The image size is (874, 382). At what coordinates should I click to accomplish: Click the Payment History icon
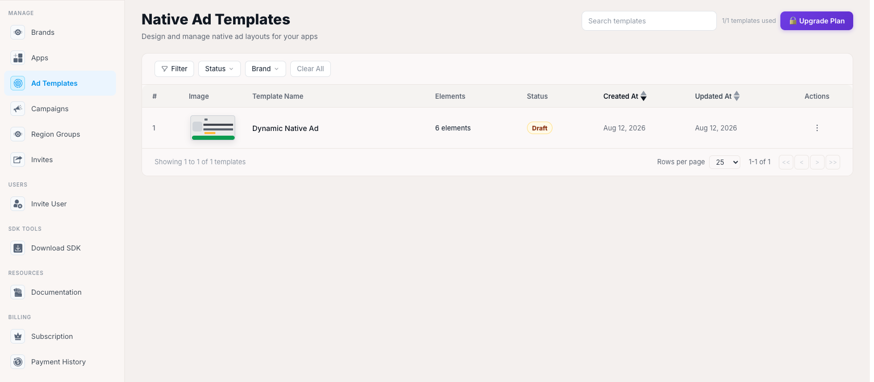coord(18,362)
